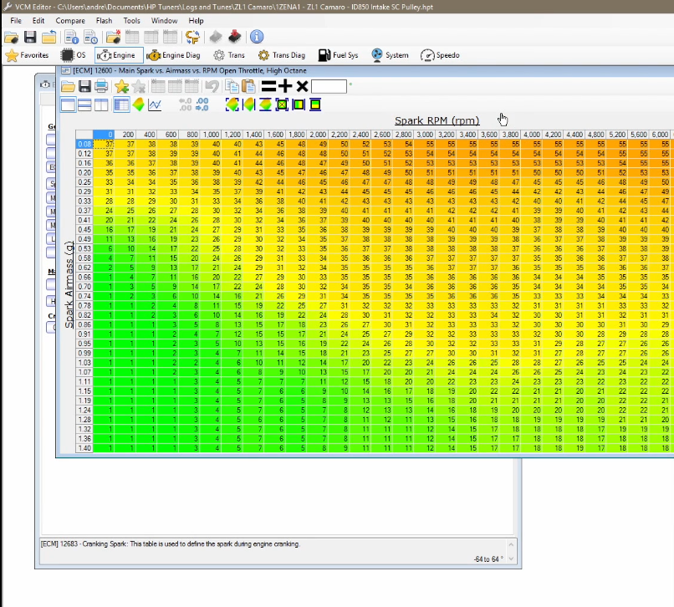
Task: Open the Flash menu
Action: click(104, 20)
